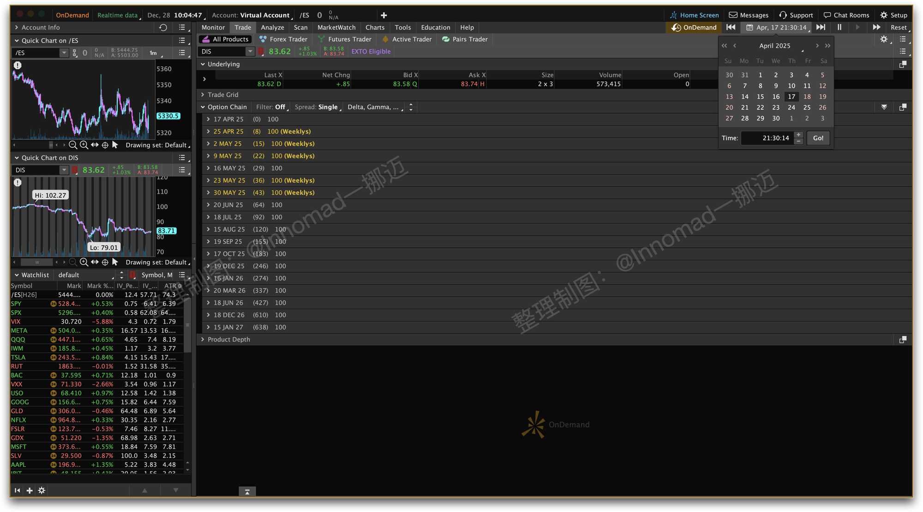Select April 24 in the calendar
The image size is (923, 512).
[791, 107]
